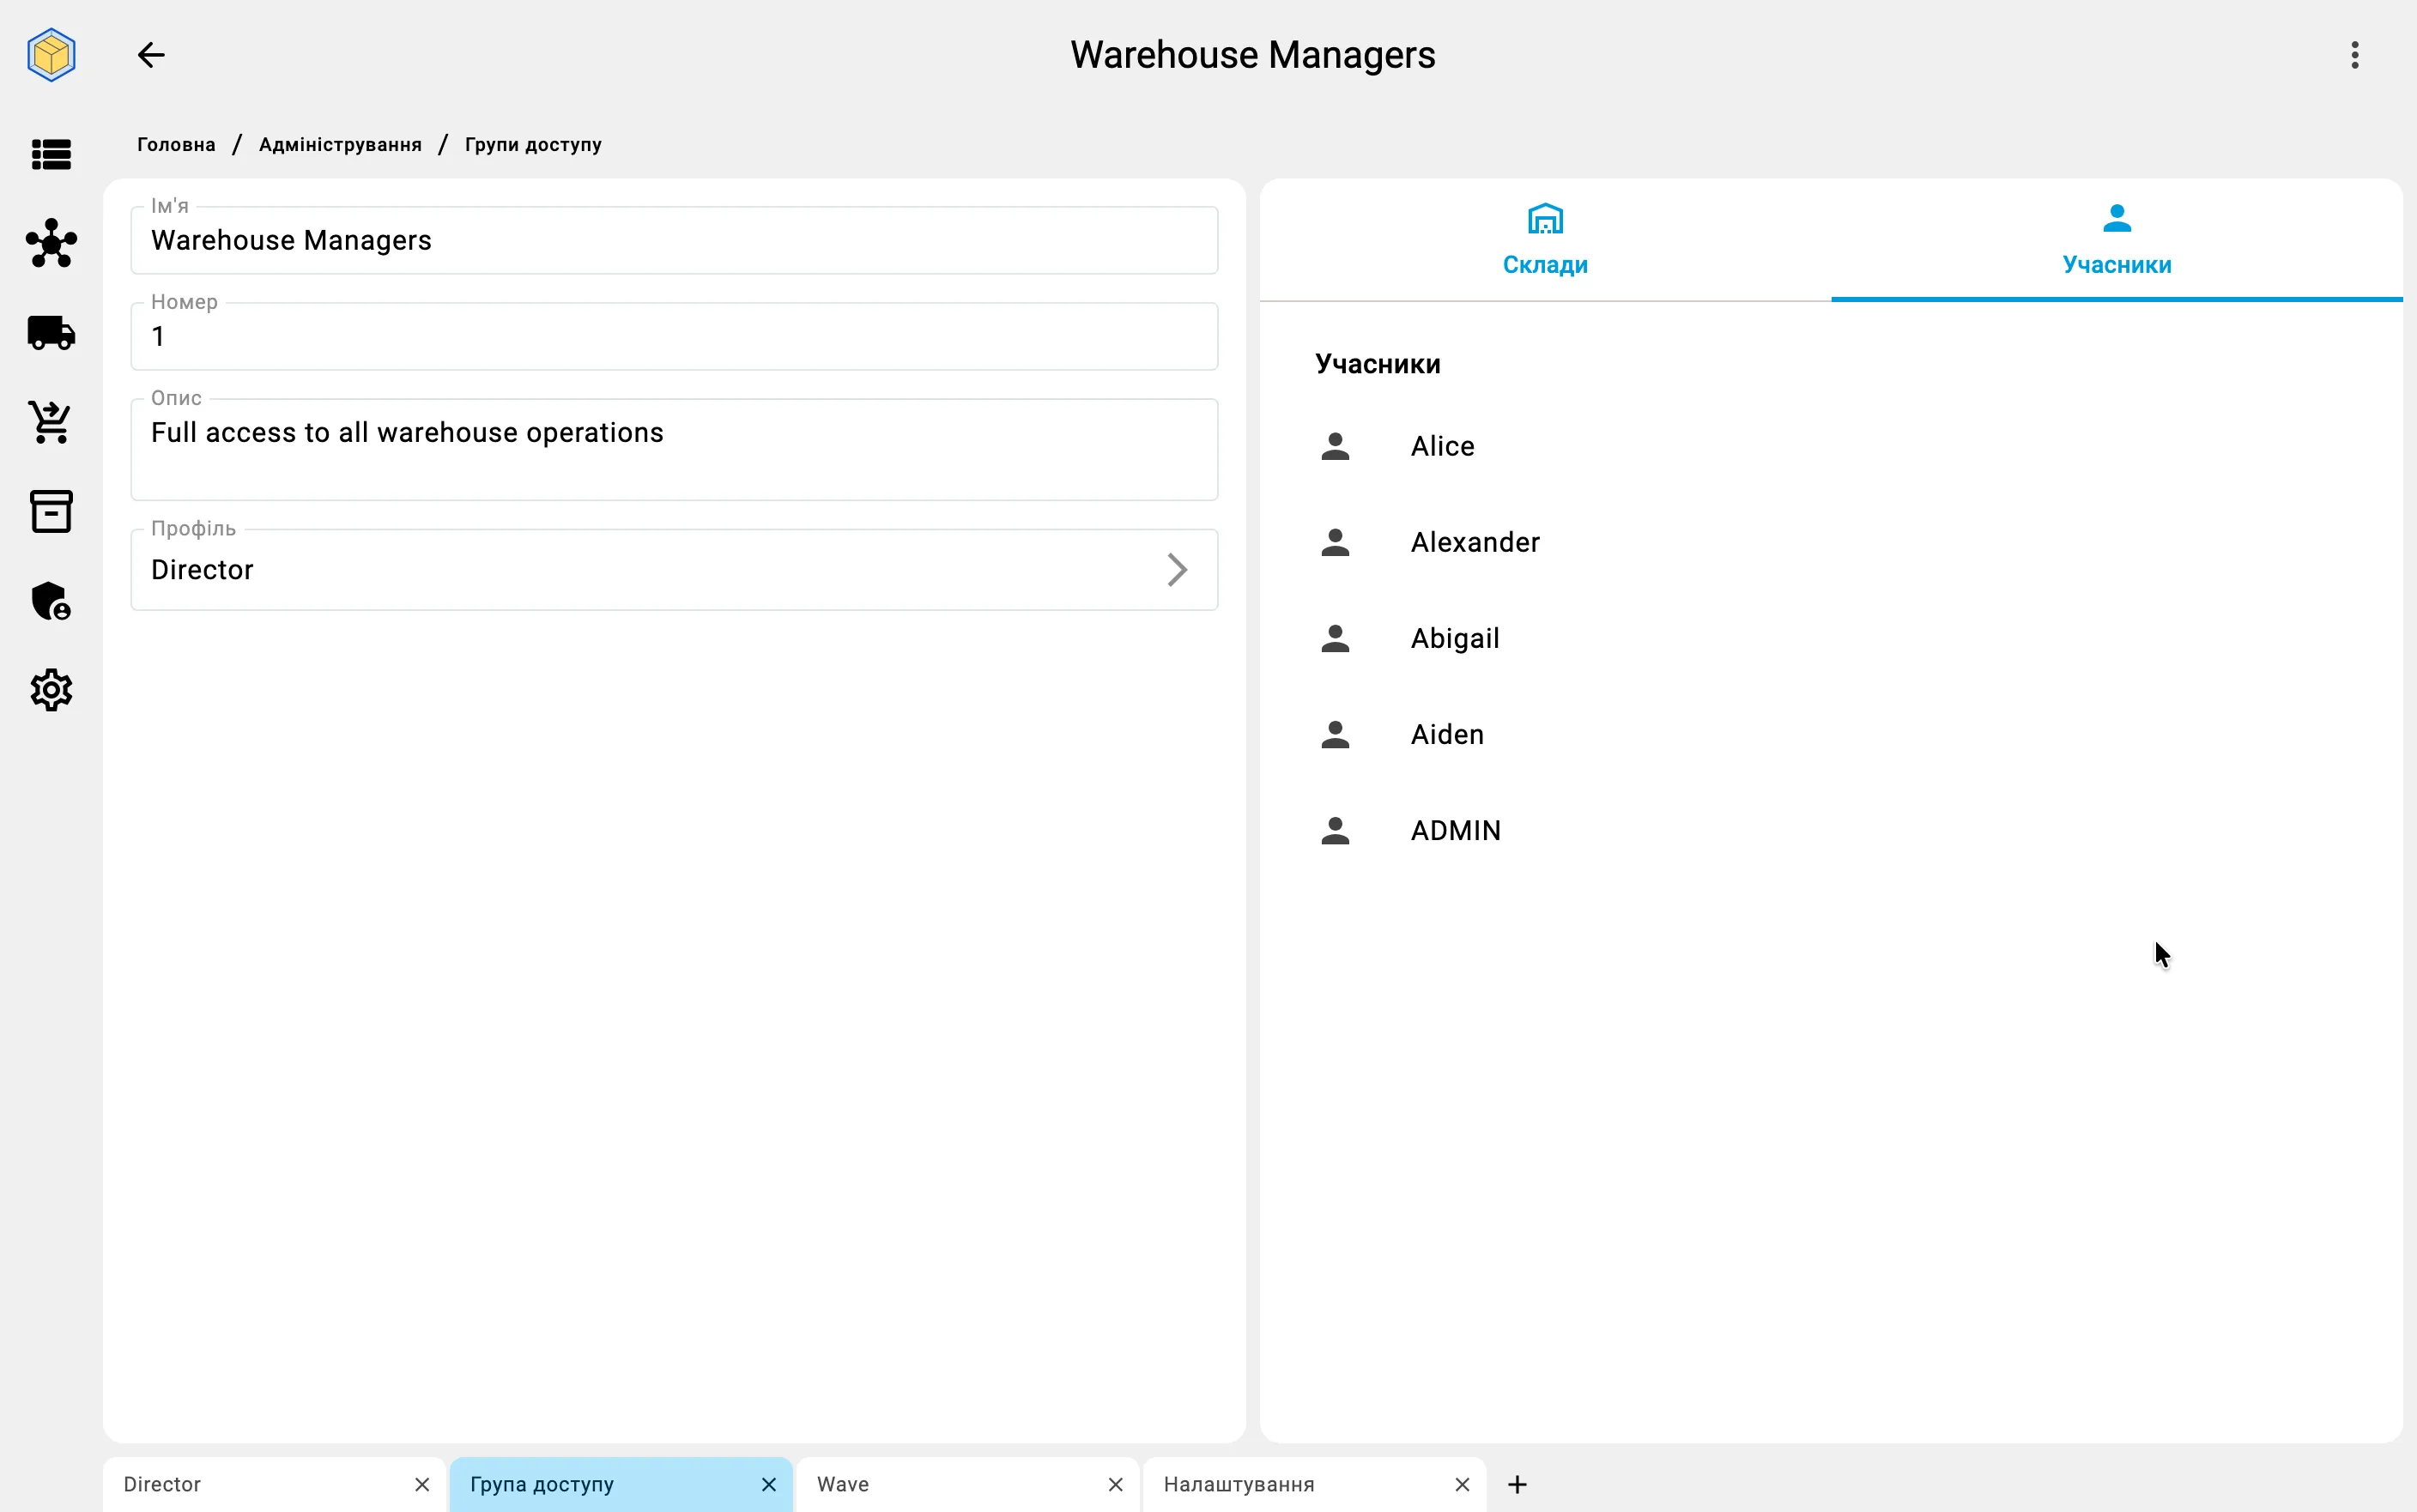
Task: Open the archive box sidebar icon
Action: coord(51,511)
